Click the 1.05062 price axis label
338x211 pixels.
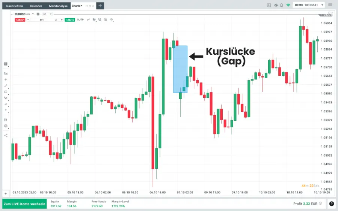pos(327,155)
